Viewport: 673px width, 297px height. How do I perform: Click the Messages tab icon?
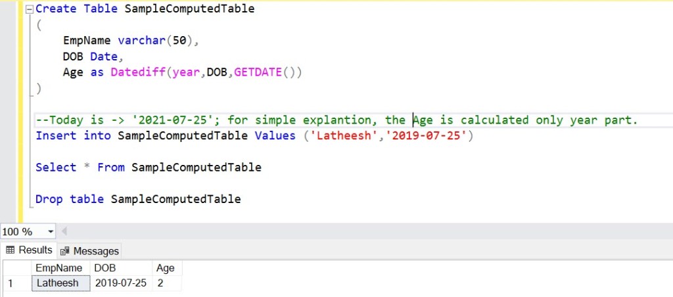click(65, 251)
